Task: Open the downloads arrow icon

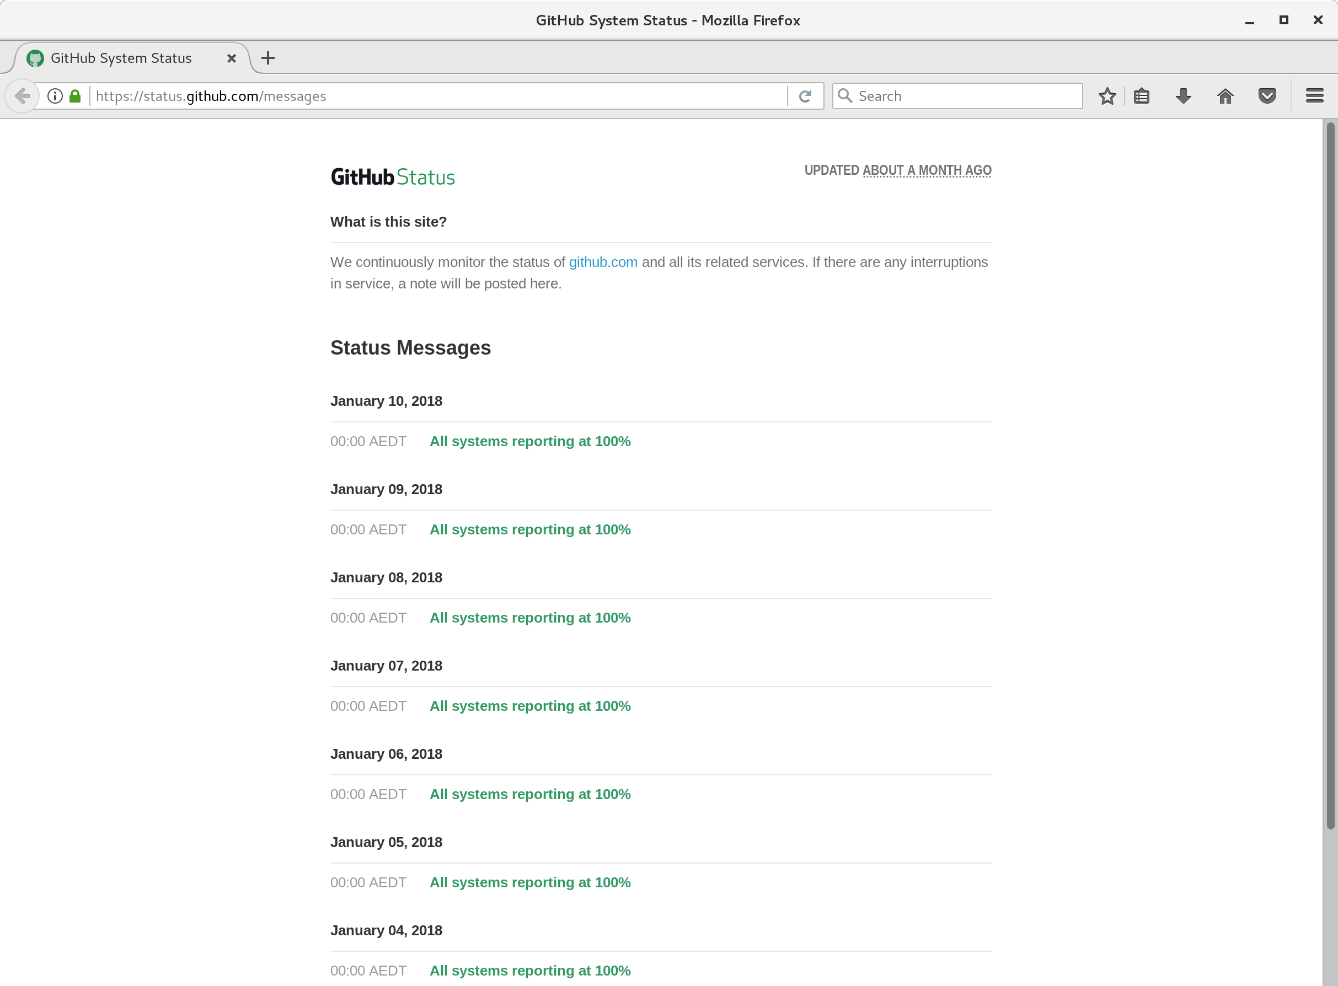Action: 1184,96
